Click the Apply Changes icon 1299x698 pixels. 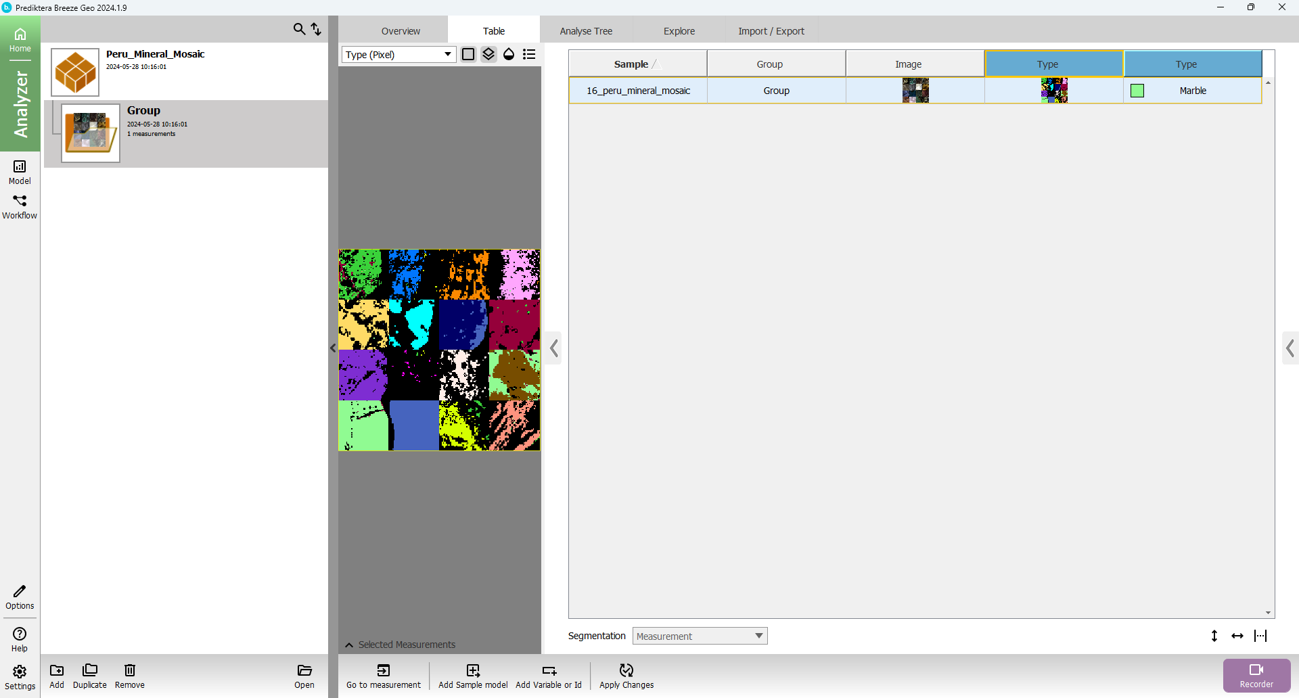pos(626,670)
